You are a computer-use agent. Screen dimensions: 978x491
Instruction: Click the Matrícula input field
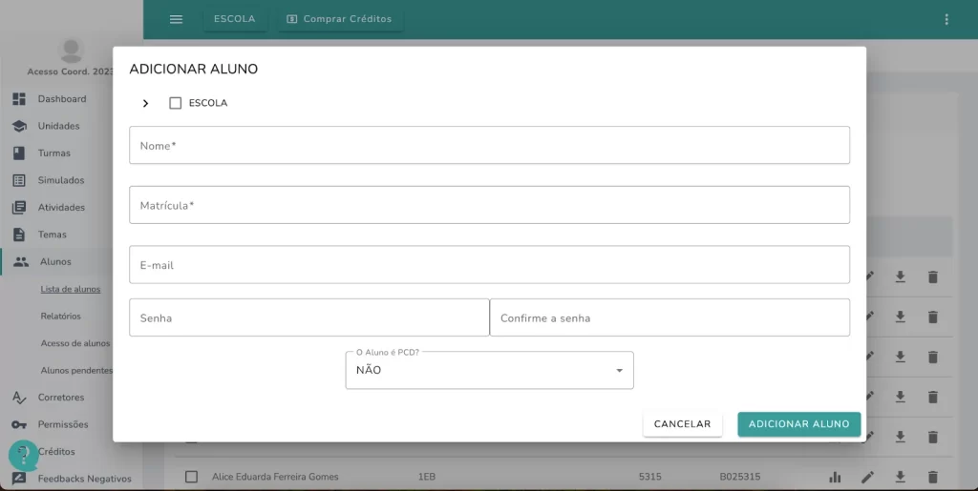pos(490,205)
